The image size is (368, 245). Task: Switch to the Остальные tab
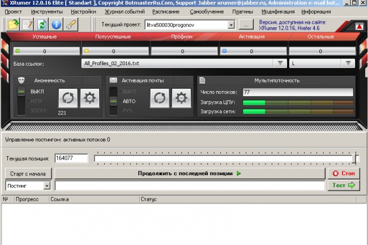tap(320, 37)
